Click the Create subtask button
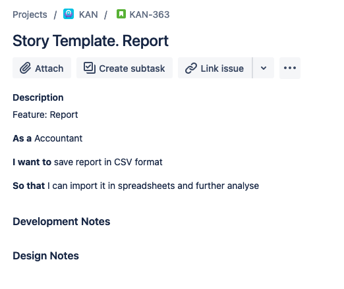This screenshot has width=344, height=289. coord(125,68)
